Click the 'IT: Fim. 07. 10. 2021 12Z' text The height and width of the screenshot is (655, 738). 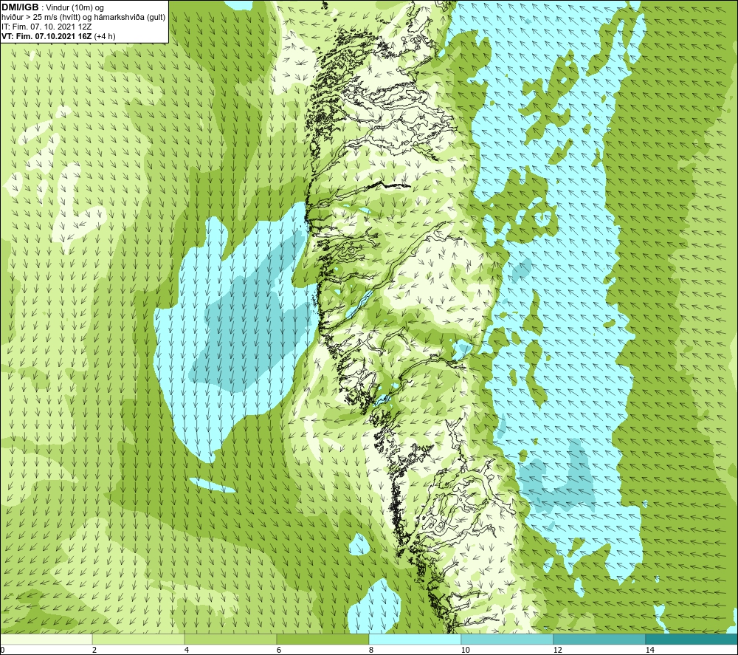pos(46,27)
